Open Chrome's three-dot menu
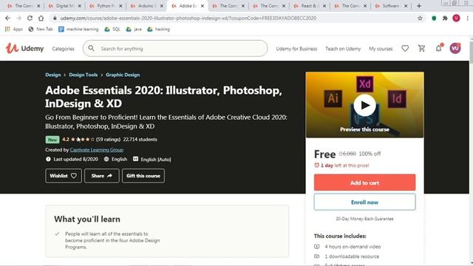 [467, 18]
